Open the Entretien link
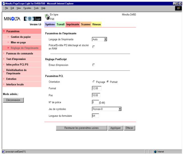183x154 pixels. pyautogui.click(x=11, y=79)
